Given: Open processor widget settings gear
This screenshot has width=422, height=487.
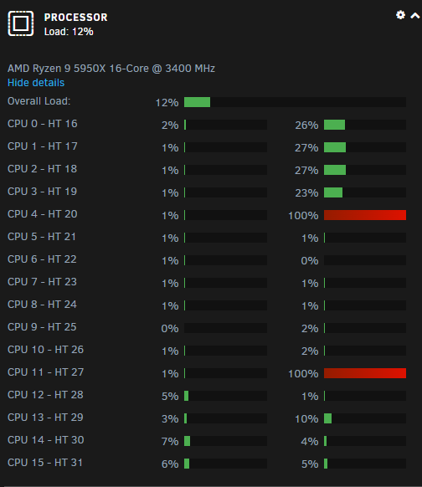Looking at the screenshot, I should (400, 15).
